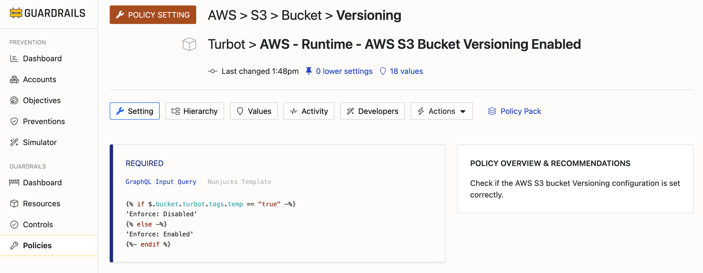Click the Policies wrench icon in sidebar
Image resolution: width=703 pixels, height=273 pixels.
[x=14, y=246]
